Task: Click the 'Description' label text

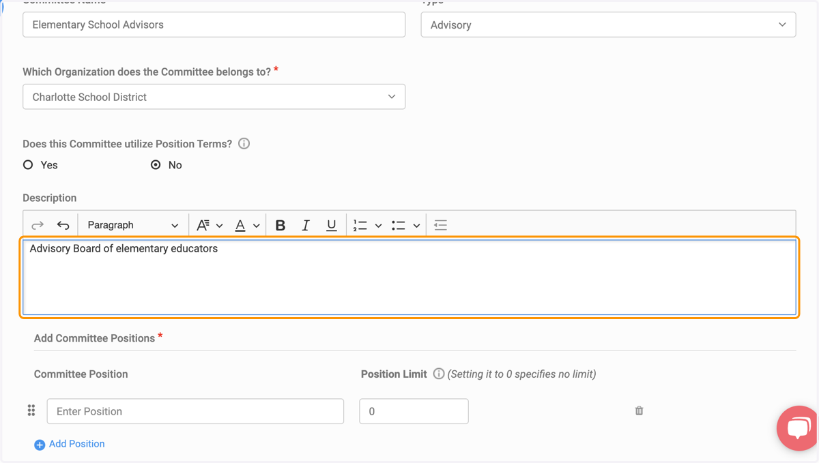Action: (x=50, y=198)
